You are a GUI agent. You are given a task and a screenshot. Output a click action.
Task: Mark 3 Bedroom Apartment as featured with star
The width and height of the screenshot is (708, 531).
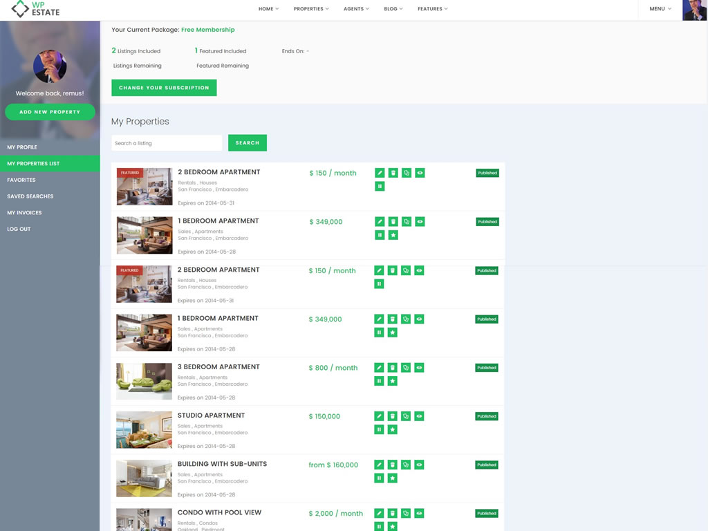click(393, 381)
